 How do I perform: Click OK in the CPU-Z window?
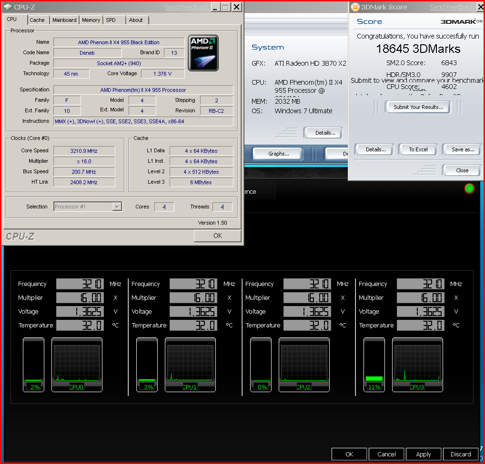[x=217, y=236]
